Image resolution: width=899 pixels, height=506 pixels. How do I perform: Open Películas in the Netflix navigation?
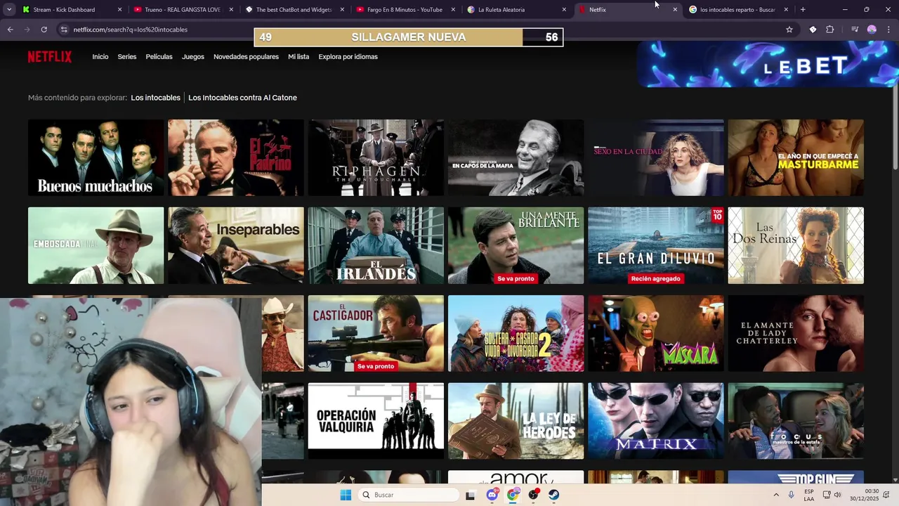[x=159, y=57]
